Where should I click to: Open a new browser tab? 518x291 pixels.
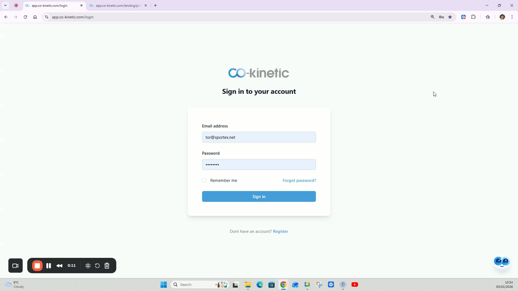pyautogui.click(x=155, y=5)
